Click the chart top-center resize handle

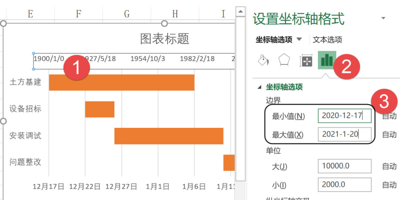coord(164,23)
